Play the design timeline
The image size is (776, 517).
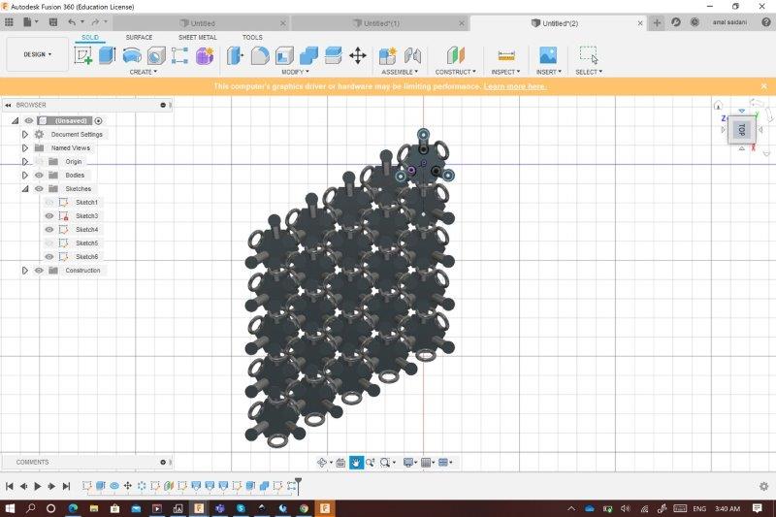click(38, 486)
